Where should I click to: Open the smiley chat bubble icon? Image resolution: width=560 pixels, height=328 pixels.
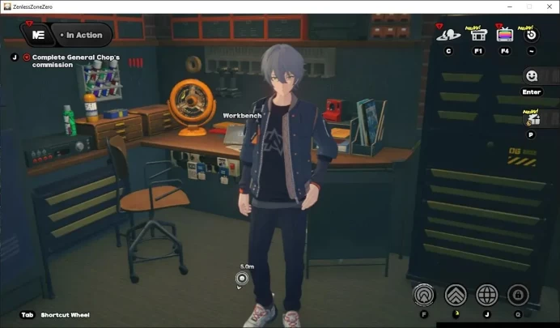tap(532, 76)
